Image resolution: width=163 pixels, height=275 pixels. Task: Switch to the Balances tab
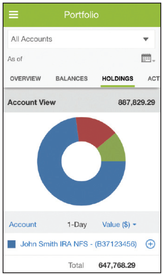(72, 78)
